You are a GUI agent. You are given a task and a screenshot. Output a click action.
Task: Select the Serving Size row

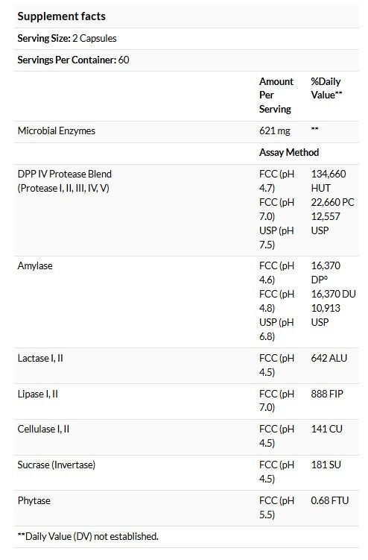[x=186, y=39]
